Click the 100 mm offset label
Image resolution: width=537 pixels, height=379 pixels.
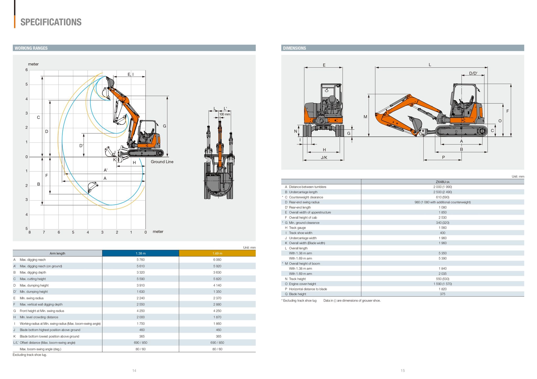225,114
